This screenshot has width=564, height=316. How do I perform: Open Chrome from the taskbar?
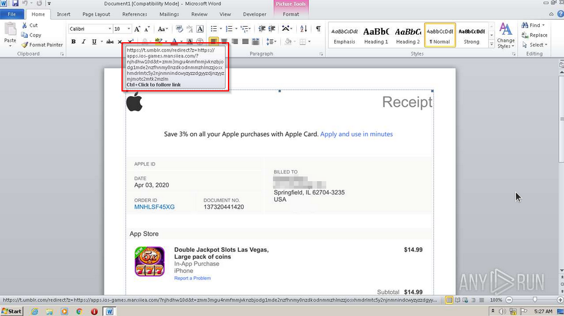pos(79,311)
